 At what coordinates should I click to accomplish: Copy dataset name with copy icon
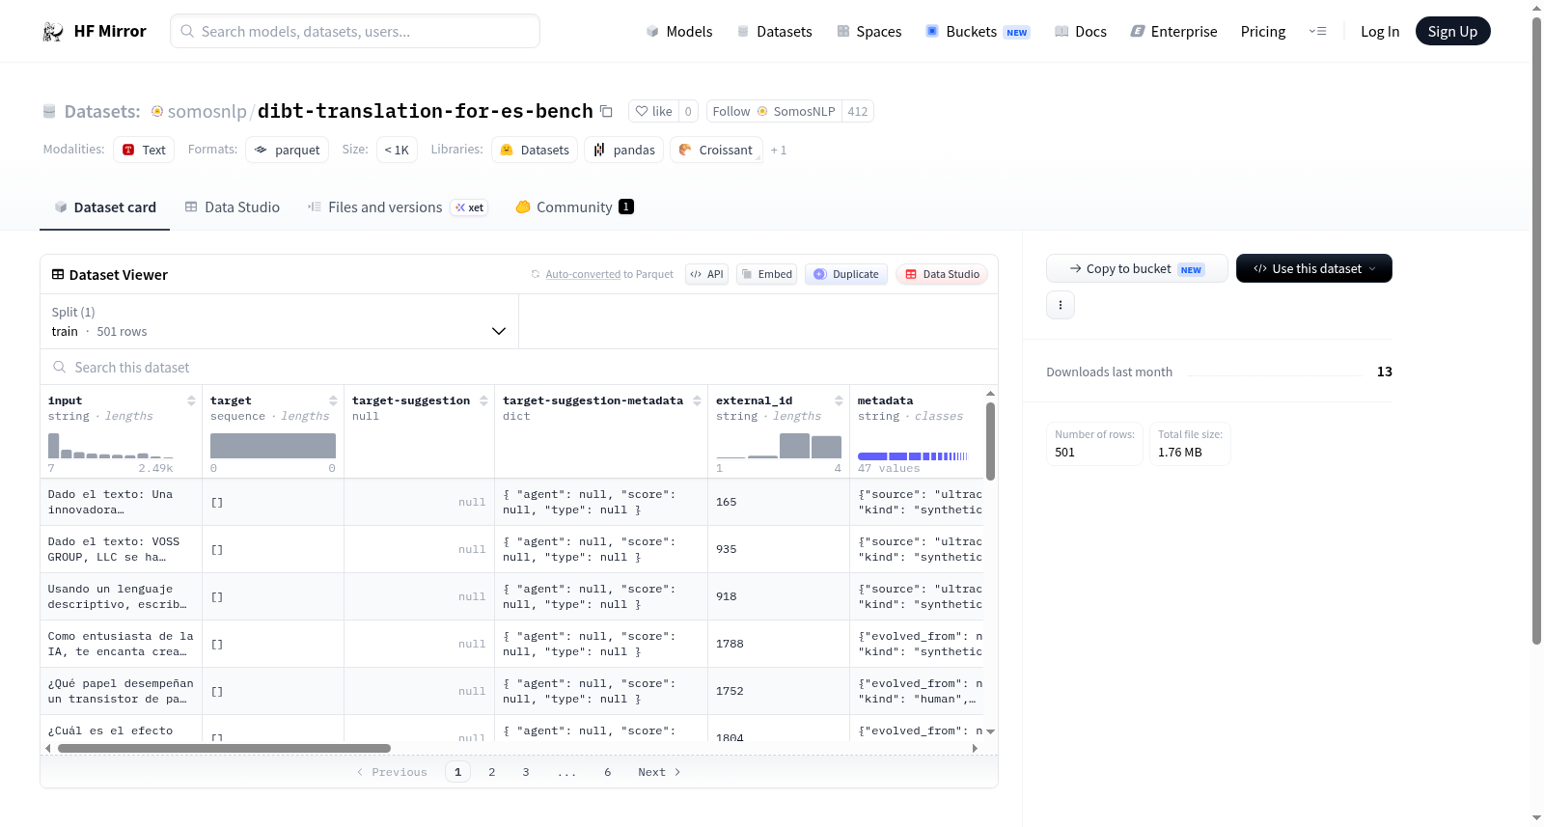click(x=606, y=111)
